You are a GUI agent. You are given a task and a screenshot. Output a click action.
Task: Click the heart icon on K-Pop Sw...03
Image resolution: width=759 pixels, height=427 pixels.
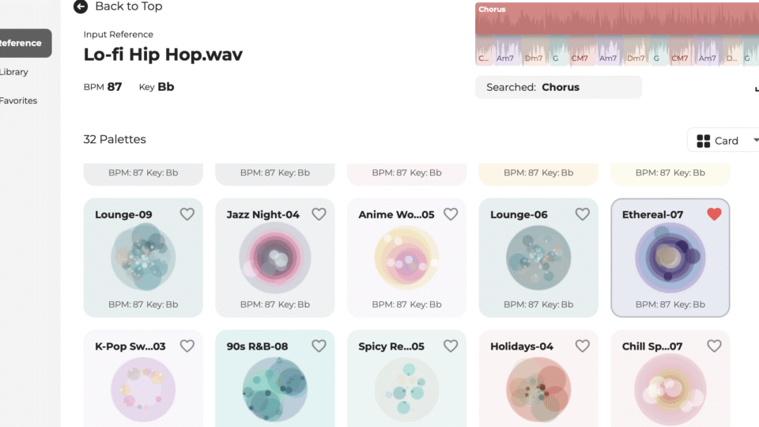[187, 346]
